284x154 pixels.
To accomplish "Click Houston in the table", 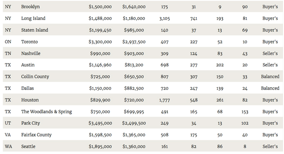I will click(x=30, y=100).
